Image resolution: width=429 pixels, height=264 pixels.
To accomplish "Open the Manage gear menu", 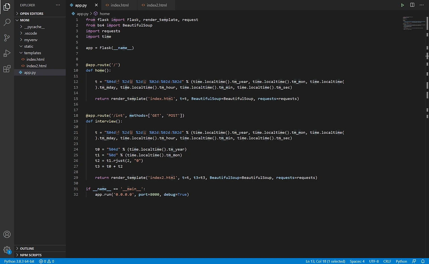I will [x=7, y=250].
